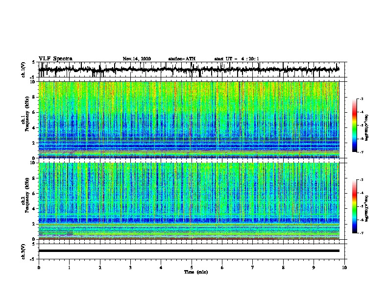
Task: Click the ch.1 spectrogram color scale bar
Action: click(x=355, y=125)
